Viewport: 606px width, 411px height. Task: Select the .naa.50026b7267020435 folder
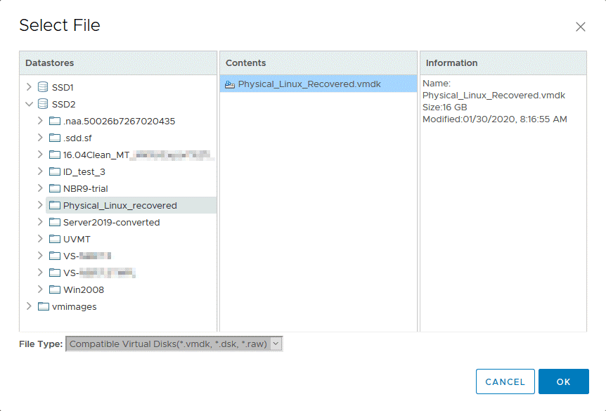pos(119,121)
